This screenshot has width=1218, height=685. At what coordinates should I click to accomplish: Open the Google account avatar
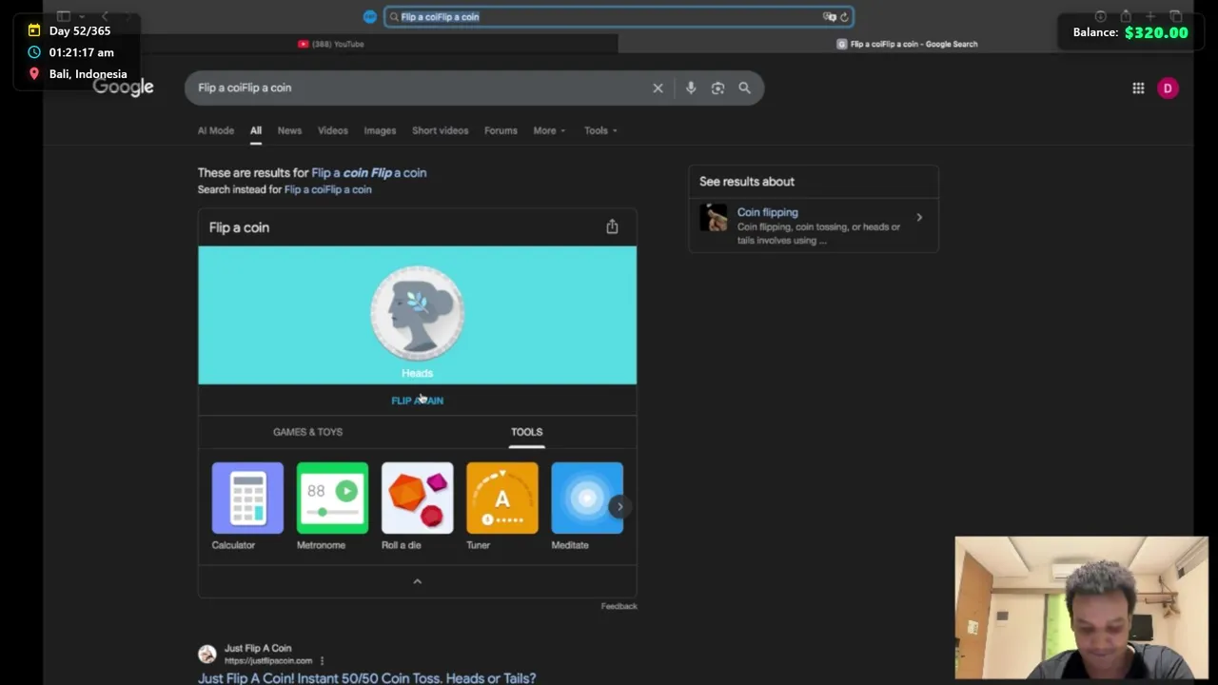pos(1168,88)
